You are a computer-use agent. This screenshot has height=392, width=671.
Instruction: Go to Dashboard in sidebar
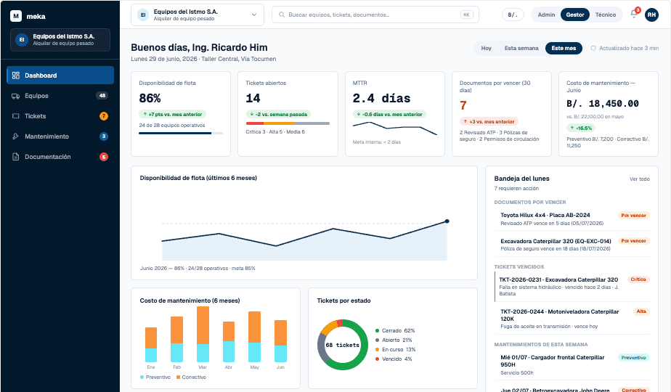click(x=60, y=75)
